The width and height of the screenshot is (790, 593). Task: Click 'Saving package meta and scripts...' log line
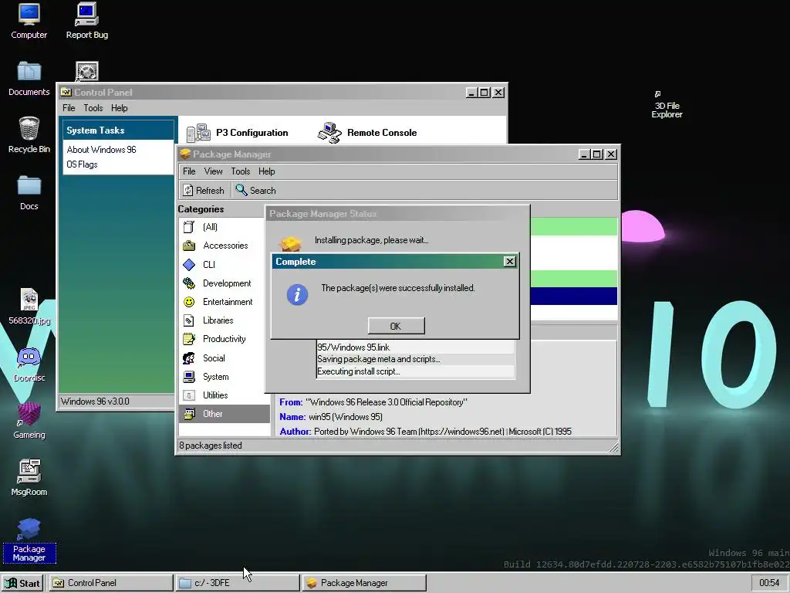(x=378, y=359)
